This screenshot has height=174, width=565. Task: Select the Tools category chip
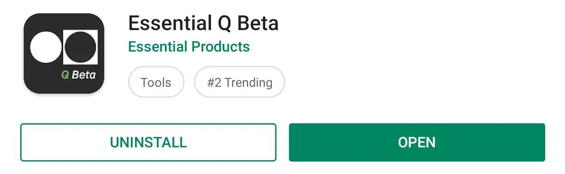[x=156, y=82]
